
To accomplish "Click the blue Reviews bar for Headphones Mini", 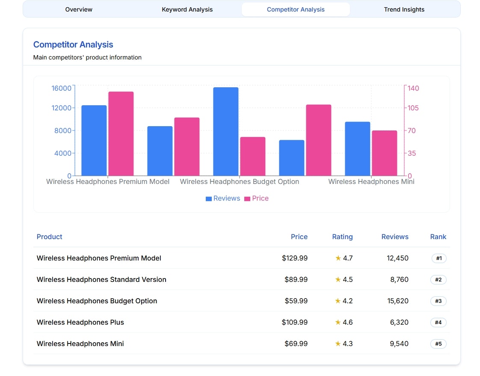I will point(358,149).
